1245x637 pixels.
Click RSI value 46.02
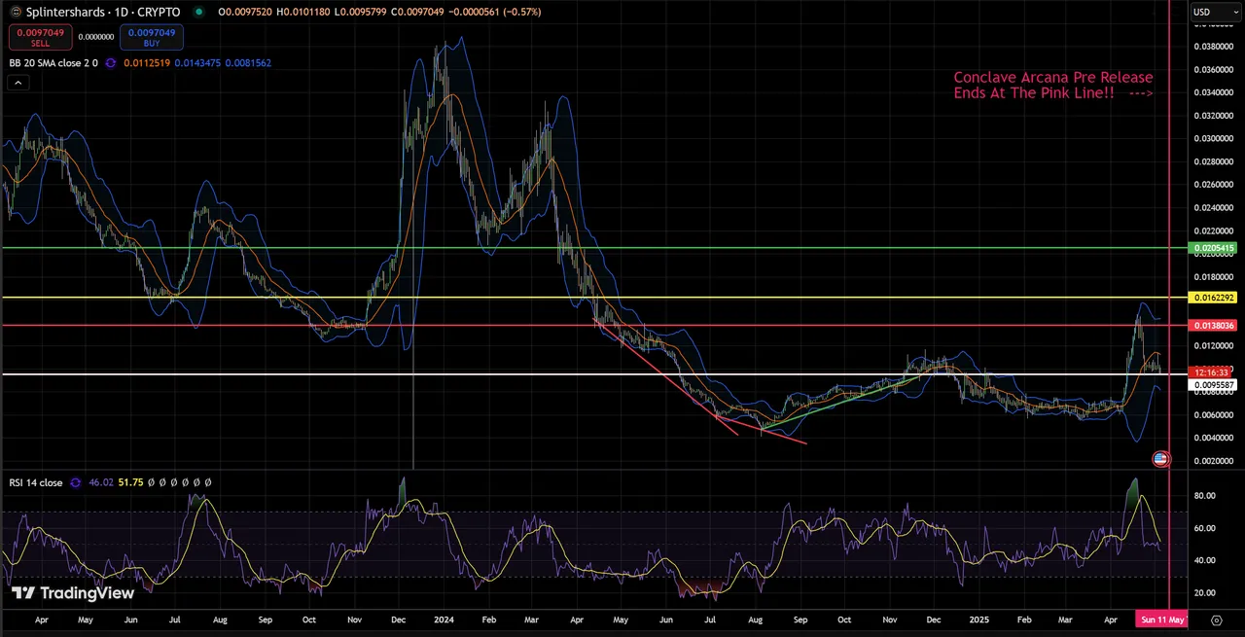[101, 482]
